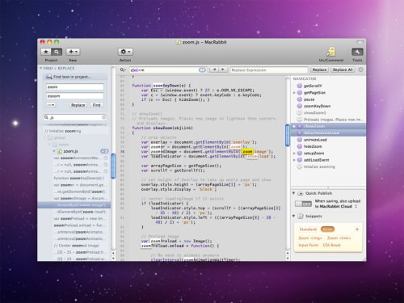Open the Action gear dropdown menu
Screen dimensions: 404x303
125,52
